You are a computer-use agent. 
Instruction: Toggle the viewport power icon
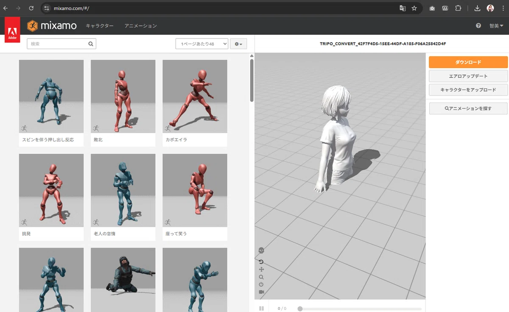261,284
